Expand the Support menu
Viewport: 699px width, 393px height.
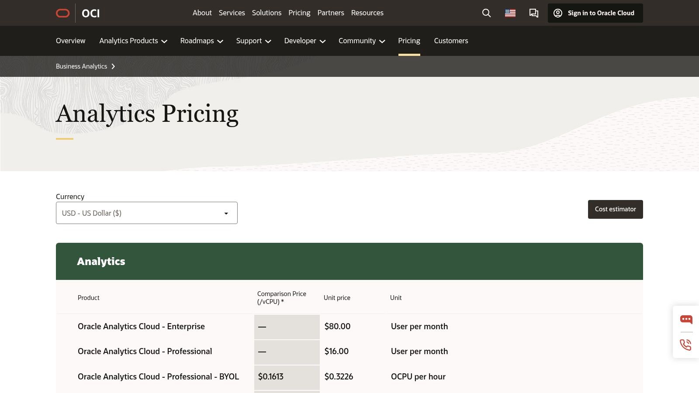pyautogui.click(x=253, y=41)
